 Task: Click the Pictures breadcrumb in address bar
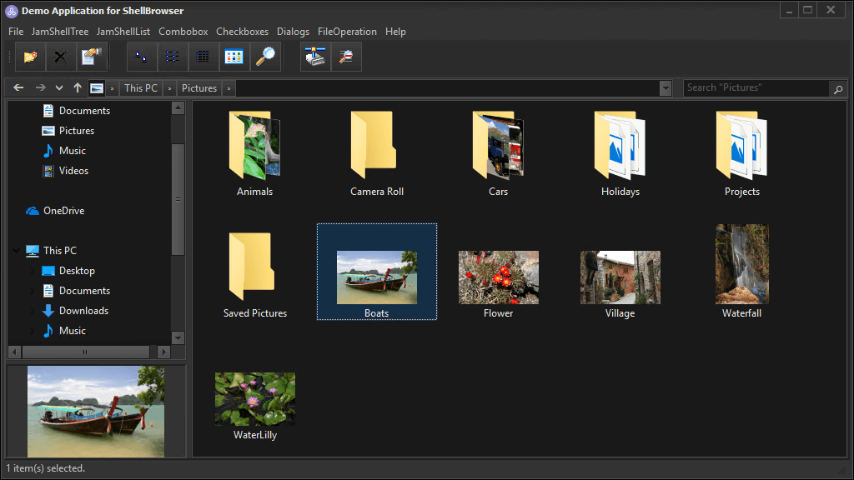point(199,87)
